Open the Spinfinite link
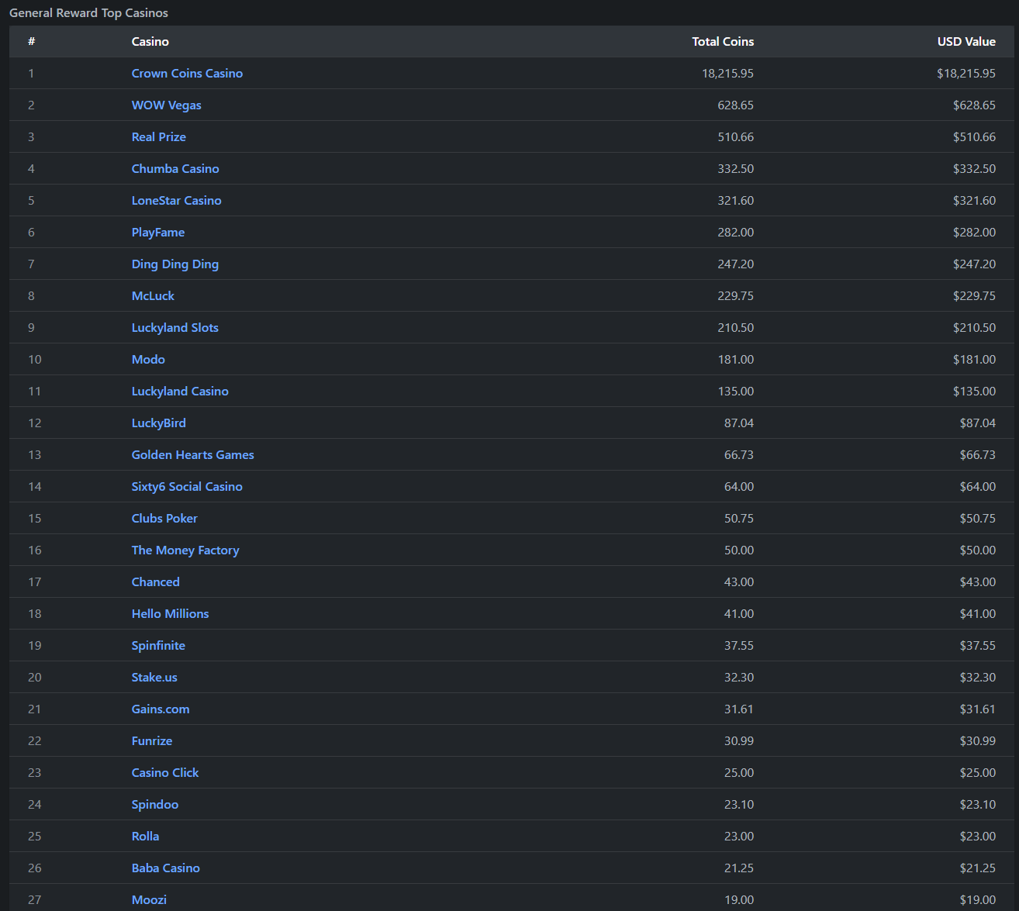Viewport: 1019px width, 911px height. pyautogui.click(x=158, y=645)
